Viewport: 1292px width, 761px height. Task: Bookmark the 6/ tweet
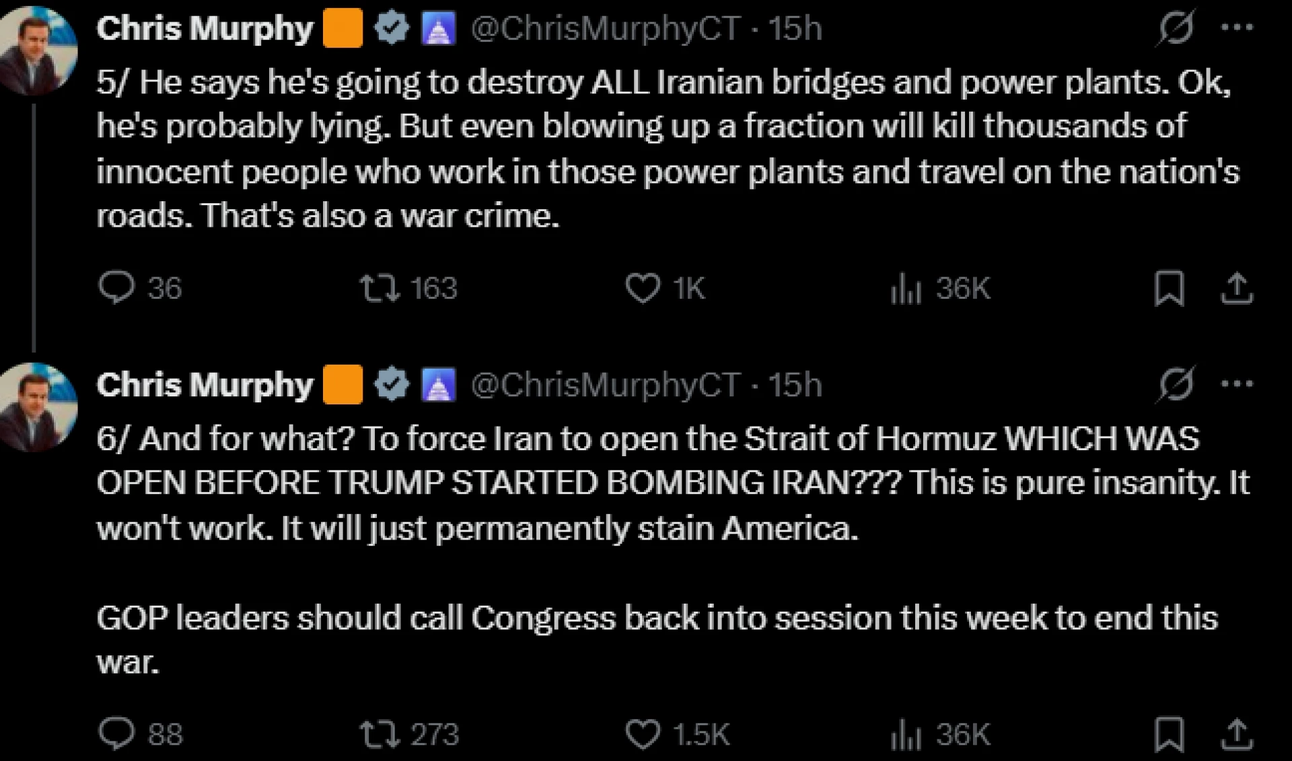(1170, 734)
